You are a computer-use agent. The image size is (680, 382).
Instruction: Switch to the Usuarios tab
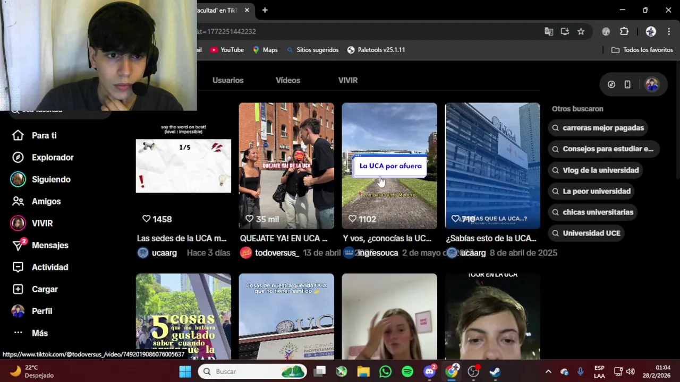[228, 80]
